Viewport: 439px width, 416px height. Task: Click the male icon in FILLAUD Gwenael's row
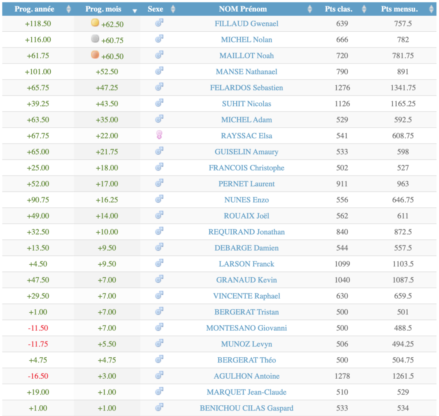[159, 23]
